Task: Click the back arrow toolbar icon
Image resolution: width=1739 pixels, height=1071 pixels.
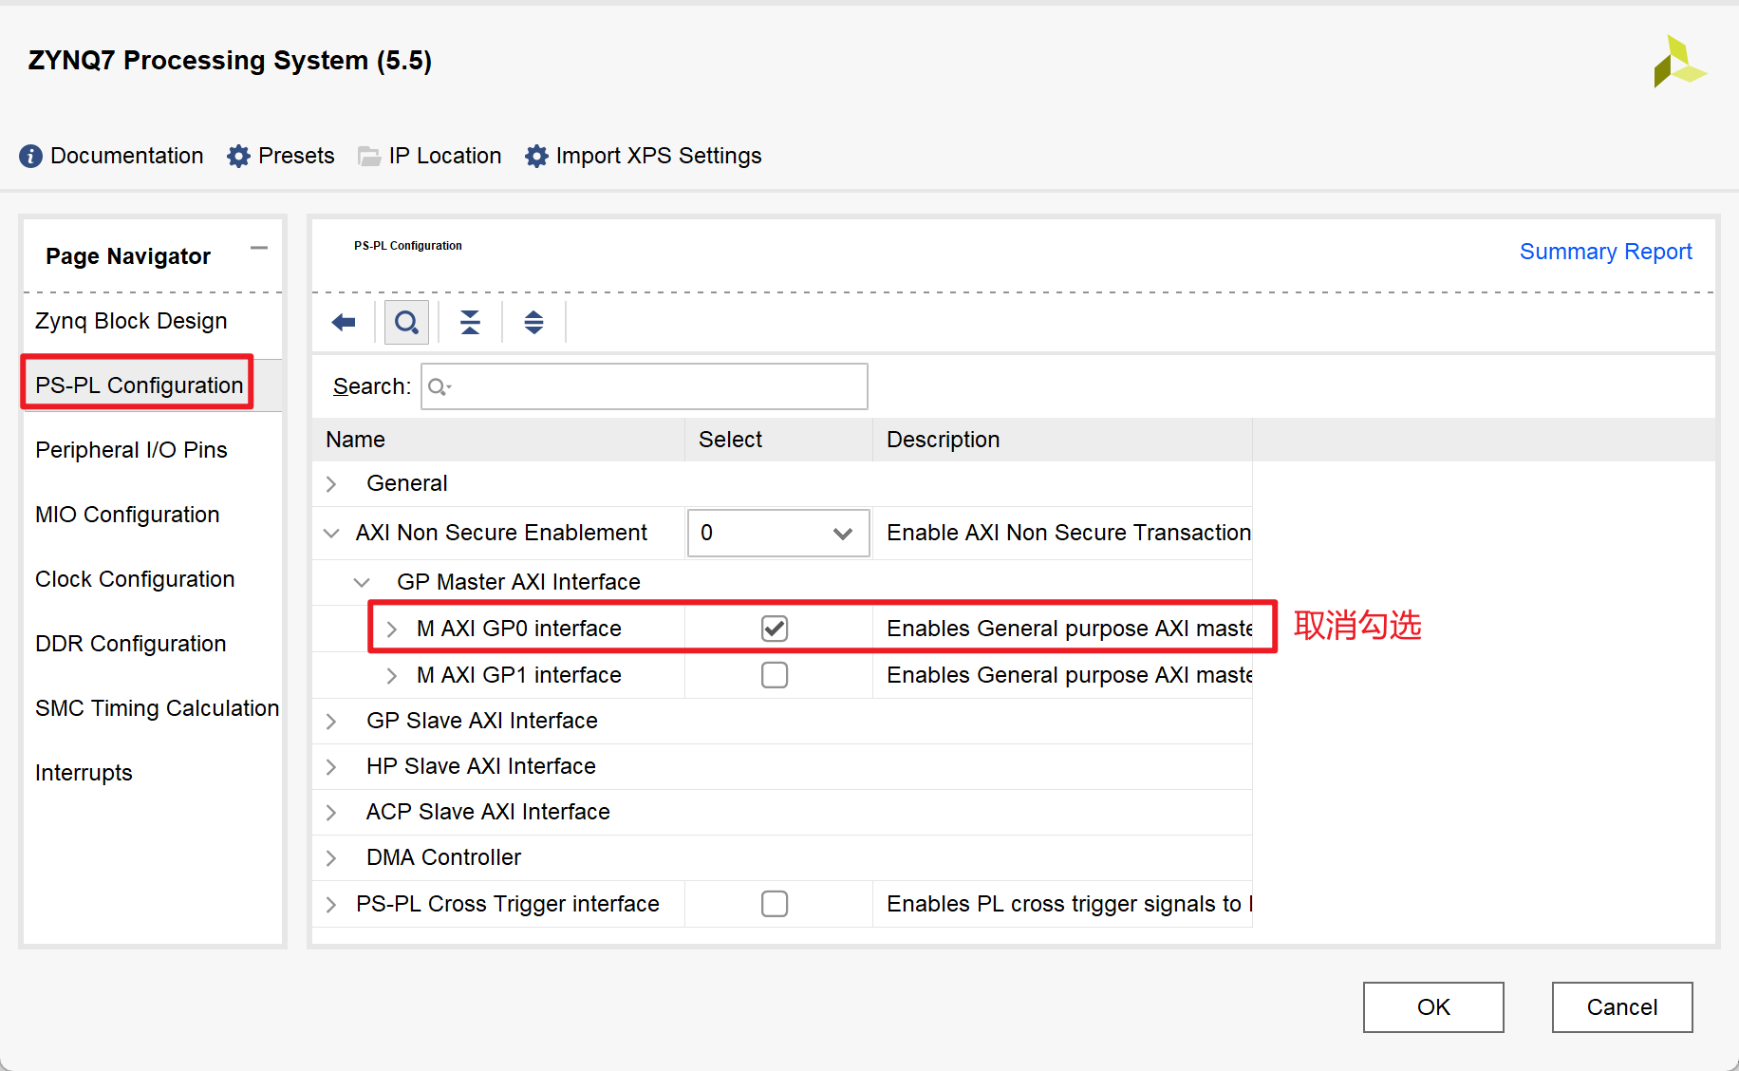Action: [x=344, y=323]
